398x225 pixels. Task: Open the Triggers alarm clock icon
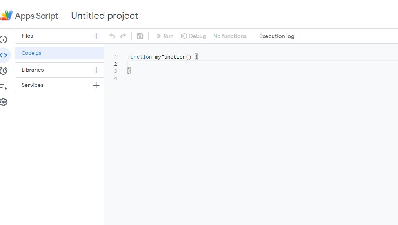(x=4, y=71)
